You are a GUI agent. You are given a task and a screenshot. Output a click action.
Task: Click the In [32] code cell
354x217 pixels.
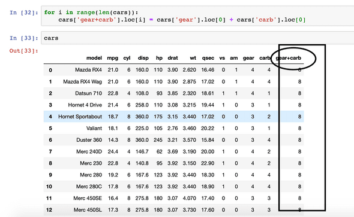coord(197,16)
